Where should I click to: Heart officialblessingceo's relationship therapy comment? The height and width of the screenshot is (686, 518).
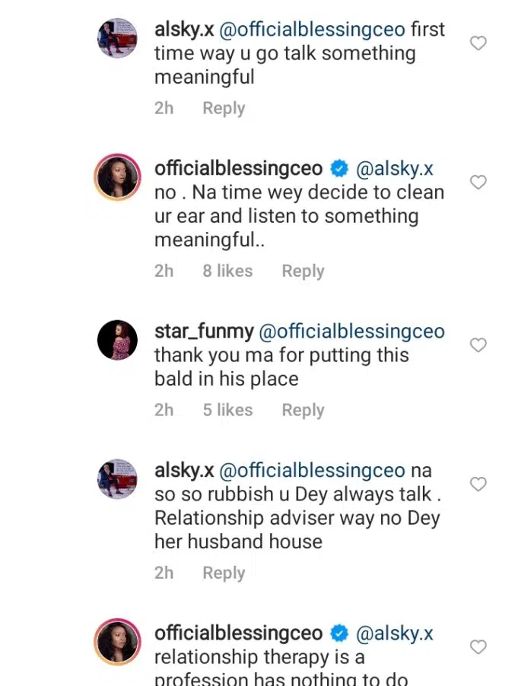click(x=478, y=647)
